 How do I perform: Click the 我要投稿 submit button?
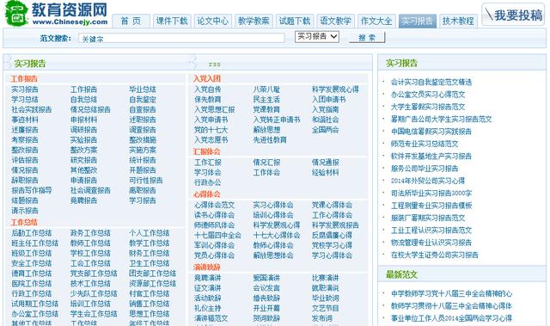(x=513, y=15)
